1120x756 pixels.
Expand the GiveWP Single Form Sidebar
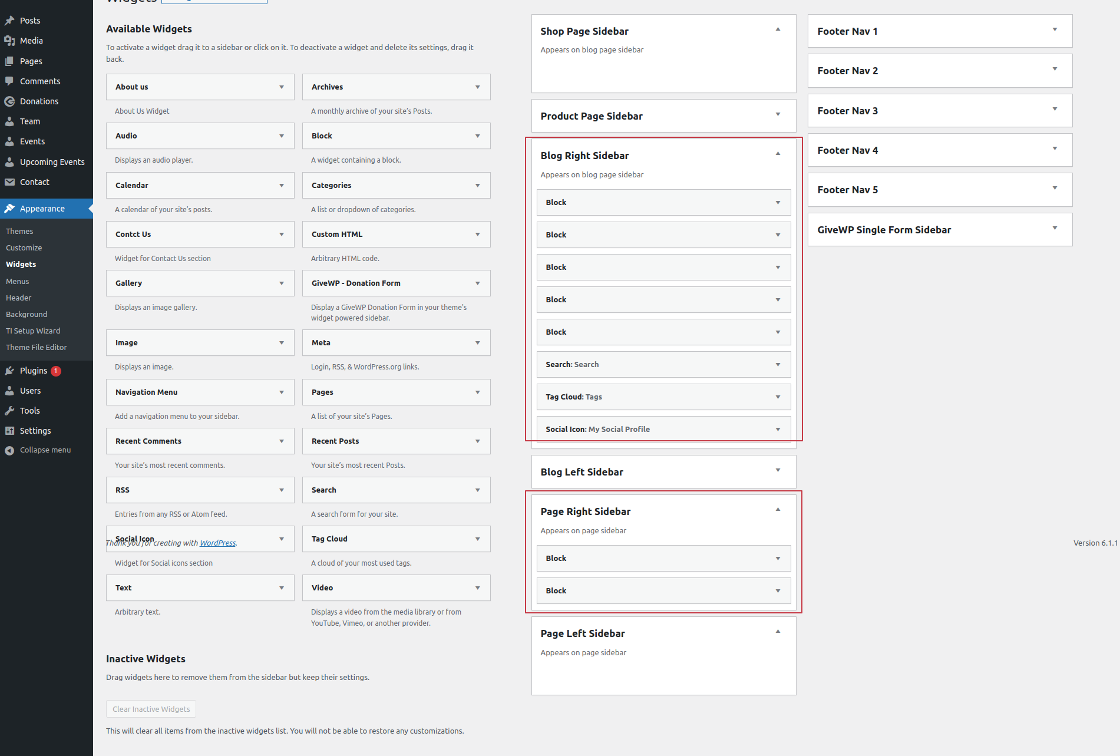[x=1055, y=229]
